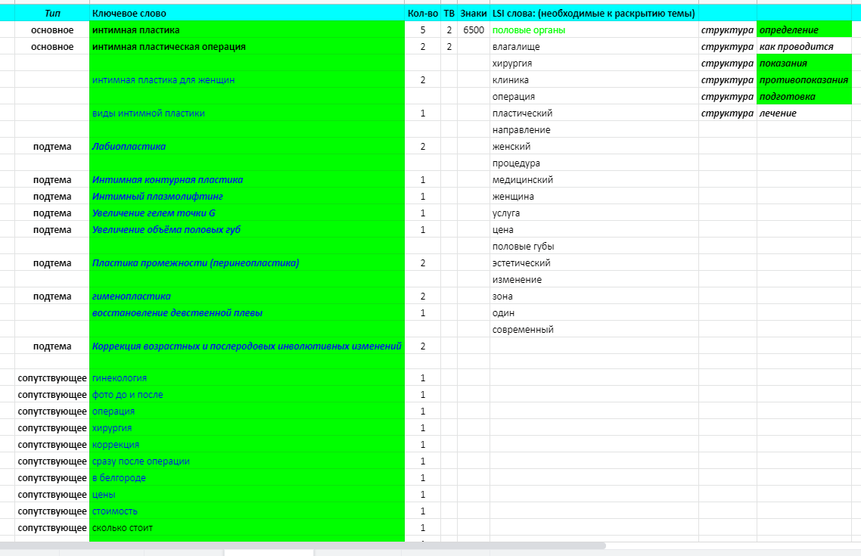Click the 'клиника' LSI cell

click(x=594, y=79)
